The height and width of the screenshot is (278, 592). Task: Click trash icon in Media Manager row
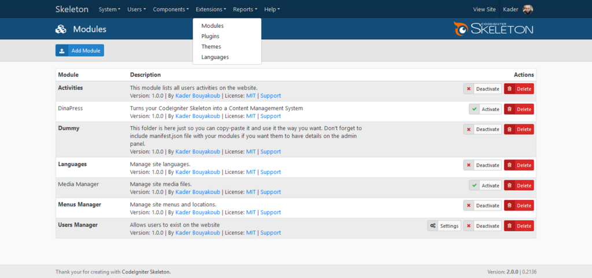[x=509, y=186]
